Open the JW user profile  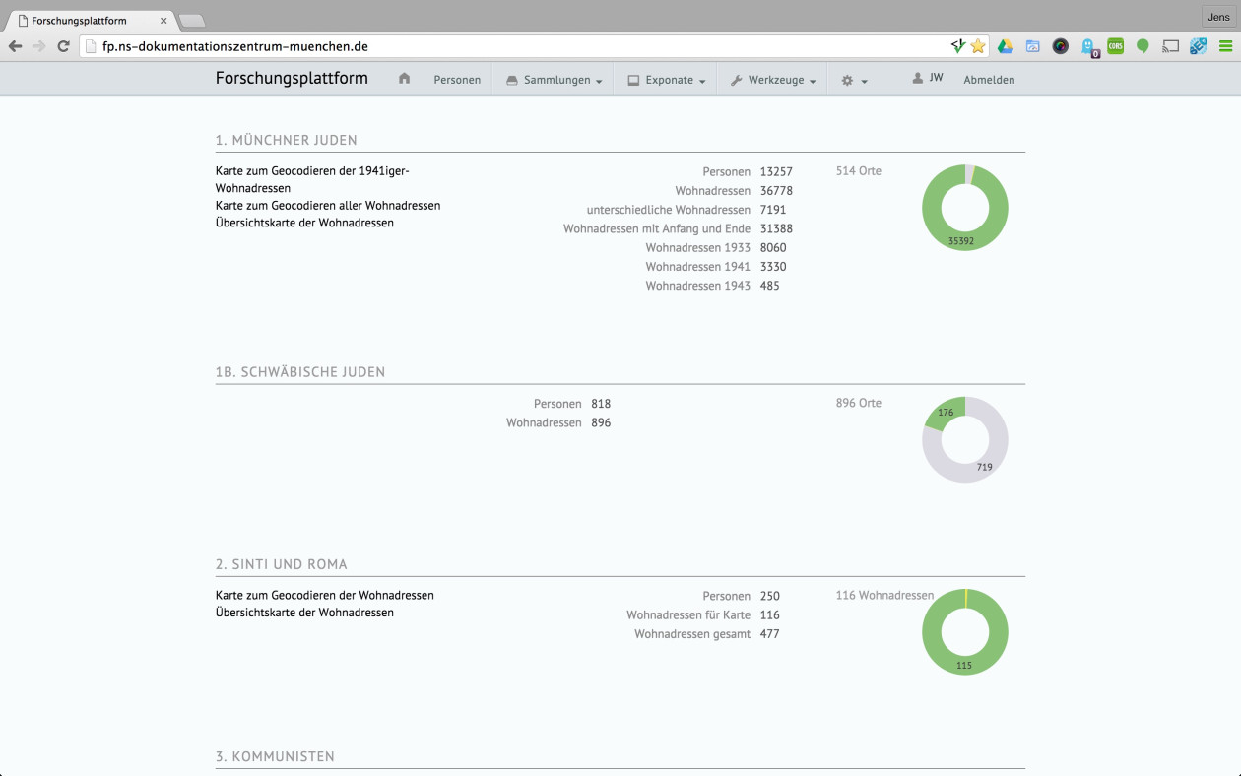click(928, 78)
